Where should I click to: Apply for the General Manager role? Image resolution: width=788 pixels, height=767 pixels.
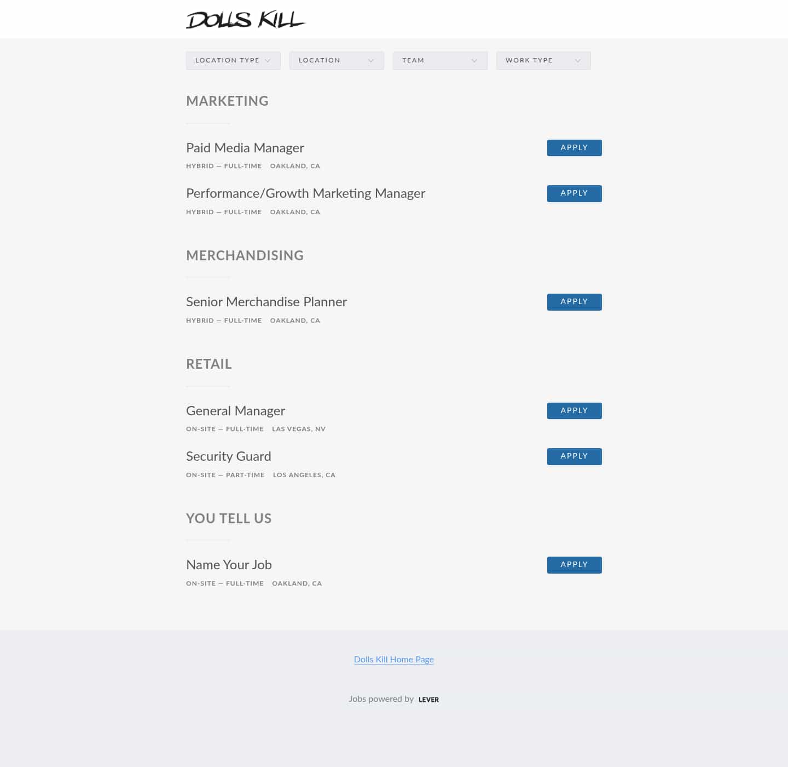(x=574, y=410)
